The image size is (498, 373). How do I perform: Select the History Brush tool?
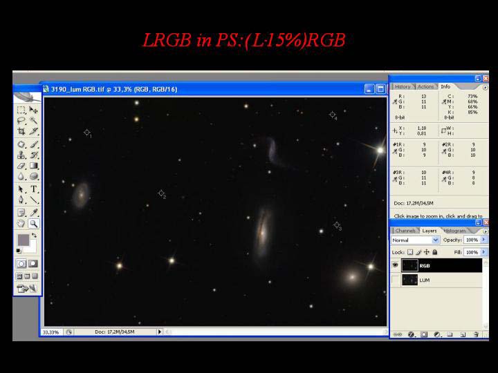[33, 155]
